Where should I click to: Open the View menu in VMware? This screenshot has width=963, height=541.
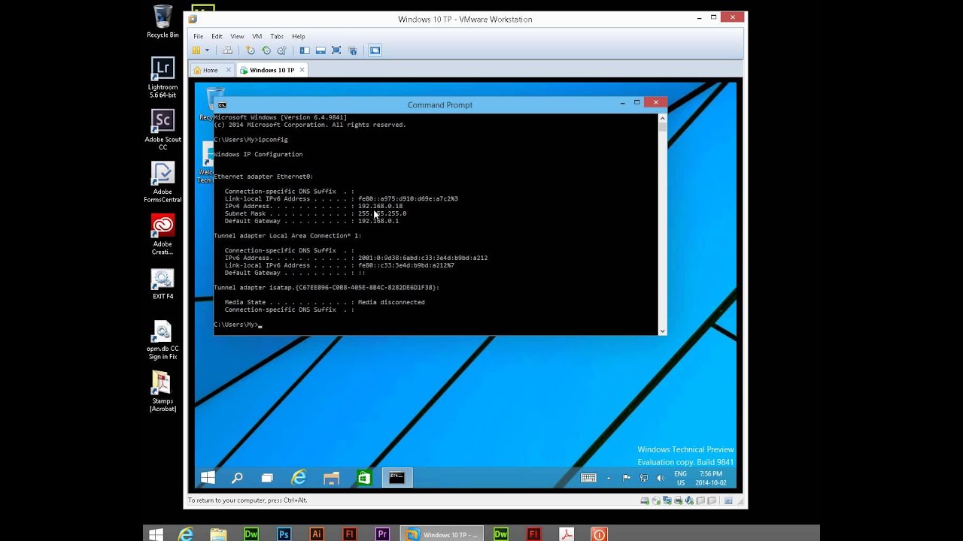coord(237,36)
